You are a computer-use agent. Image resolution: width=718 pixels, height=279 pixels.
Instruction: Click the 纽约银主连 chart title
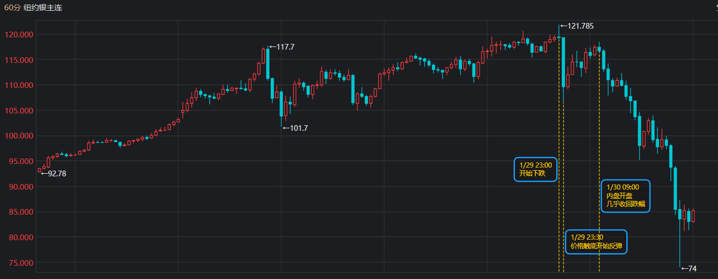pyautogui.click(x=43, y=8)
